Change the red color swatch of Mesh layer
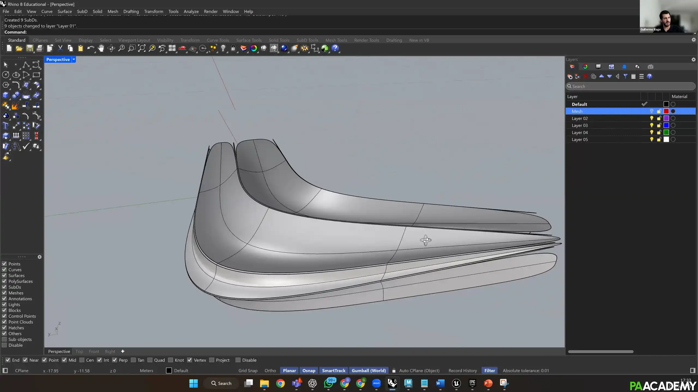Image resolution: width=698 pixels, height=392 pixels. tap(666, 111)
